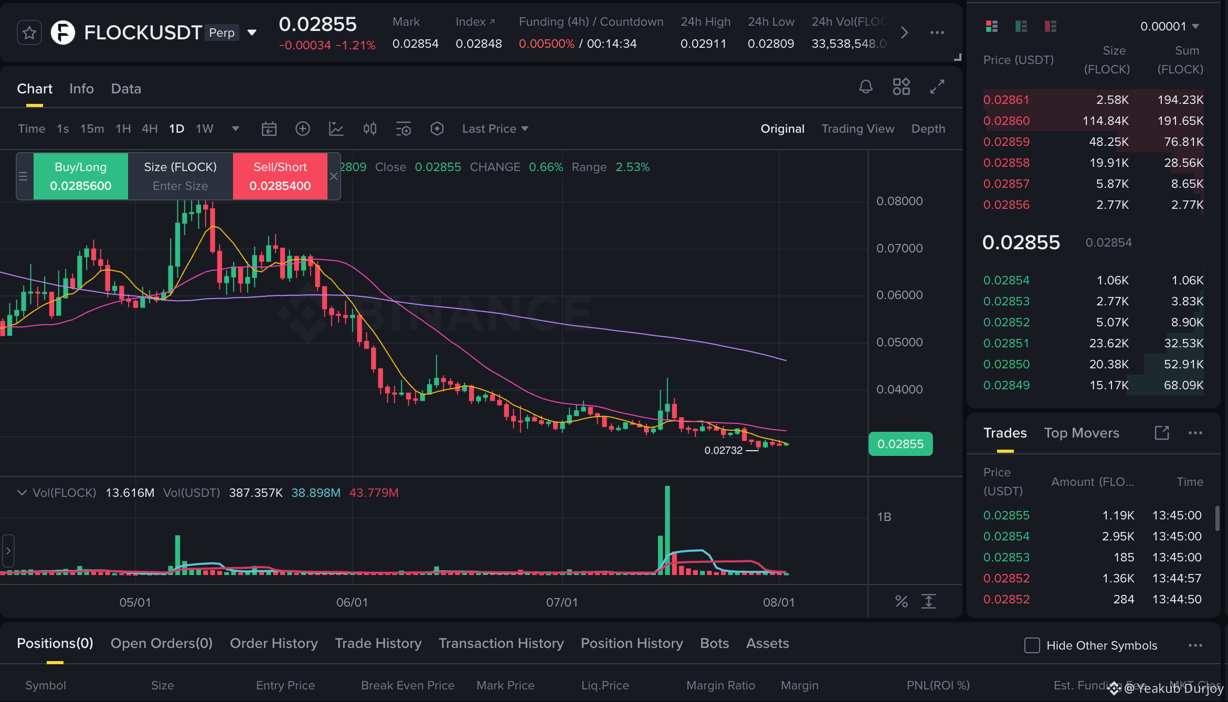Click the Trades list scrollbar

coord(1217,518)
